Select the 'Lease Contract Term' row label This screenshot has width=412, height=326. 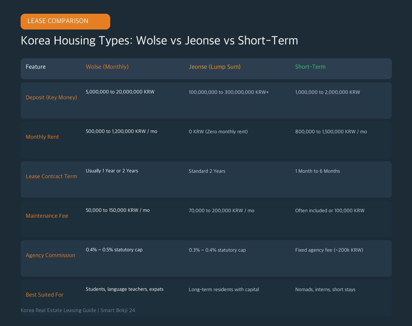(x=51, y=176)
